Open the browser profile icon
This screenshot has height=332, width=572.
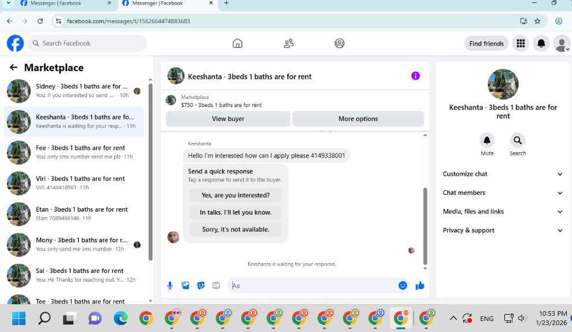[x=559, y=21]
